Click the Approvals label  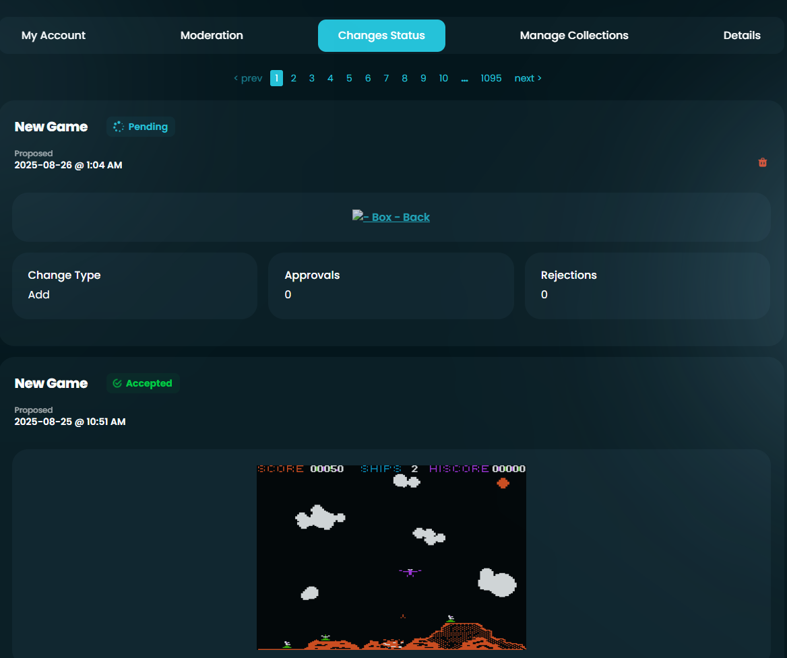[312, 275]
